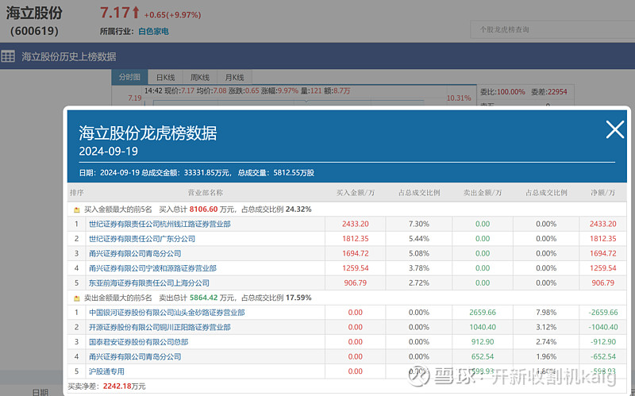Select buy amount 2433.20 in the buy-amount column
This screenshot has width=635, height=396.
pyautogui.click(x=355, y=224)
